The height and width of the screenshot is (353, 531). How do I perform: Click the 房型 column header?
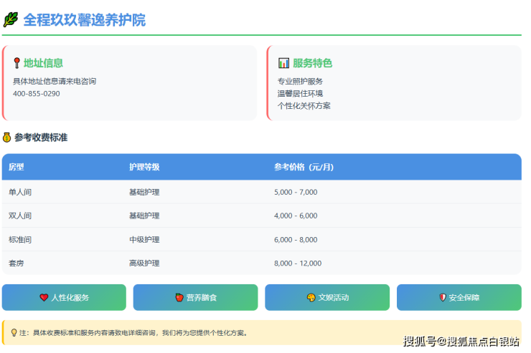17,168
